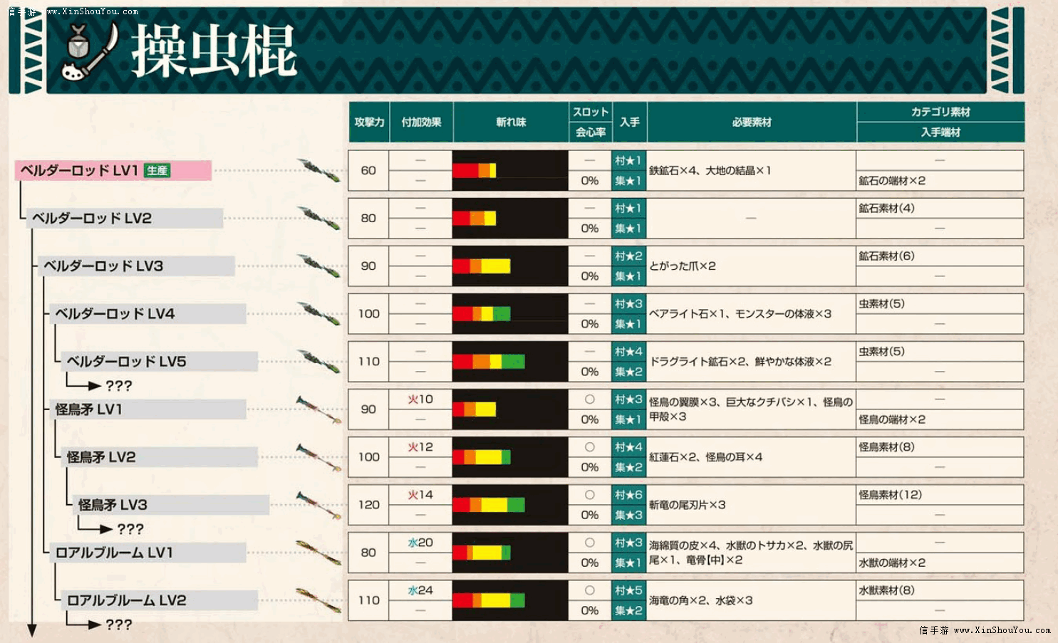The width and height of the screenshot is (1058, 643).
Task: Click the 海竜の角×2、水袋×3 materials cell
Action: click(x=751, y=600)
